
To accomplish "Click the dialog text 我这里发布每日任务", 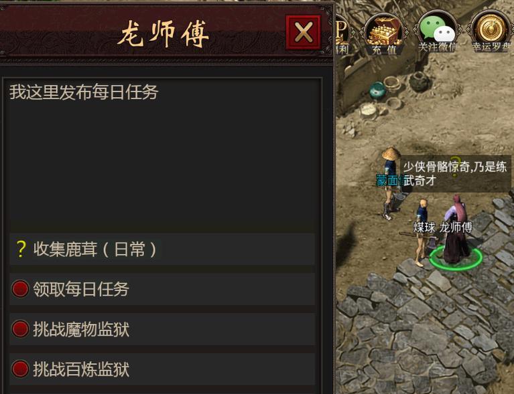I will pyautogui.click(x=84, y=92).
